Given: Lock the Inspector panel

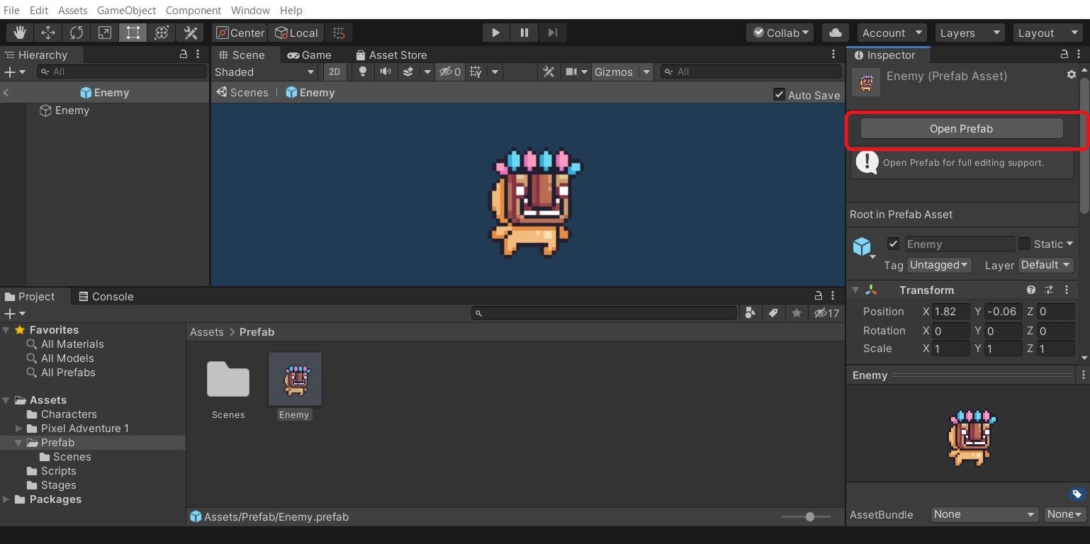Looking at the screenshot, I should point(1064,55).
